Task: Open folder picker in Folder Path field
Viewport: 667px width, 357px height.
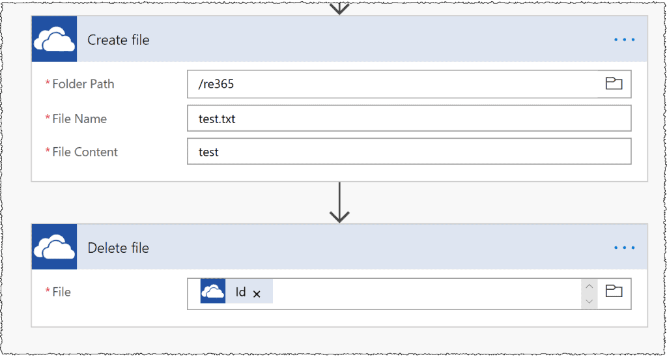Action: [x=614, y=84]
